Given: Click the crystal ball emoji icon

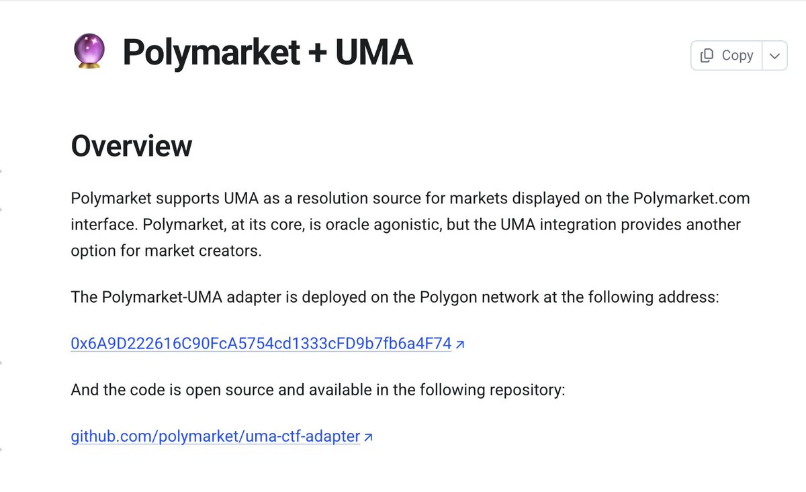Looking at the screenshot, I should (x=87, y=53).
